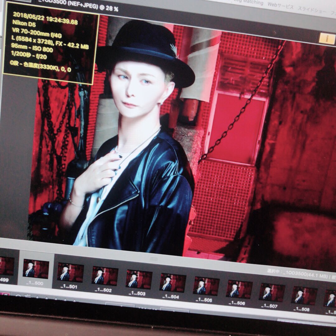Select filmstrip thumbnail _1...503
Image resolution: width=336 pixels, height=336 pixels.
click(x=139, y=279)
